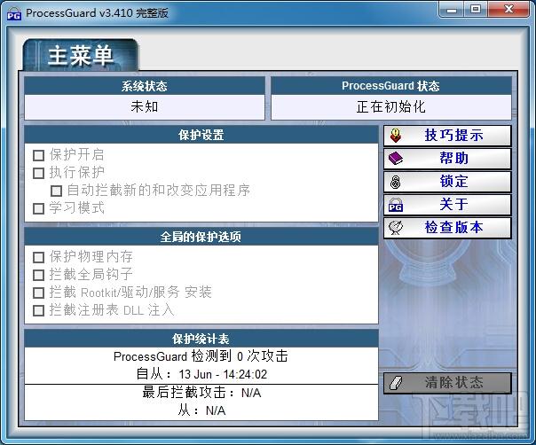The height and width of the screenshot is (445, 536).
Task: Click the ProcessGuard v3.410 完整版 window title
Action: tap(97, 13)
